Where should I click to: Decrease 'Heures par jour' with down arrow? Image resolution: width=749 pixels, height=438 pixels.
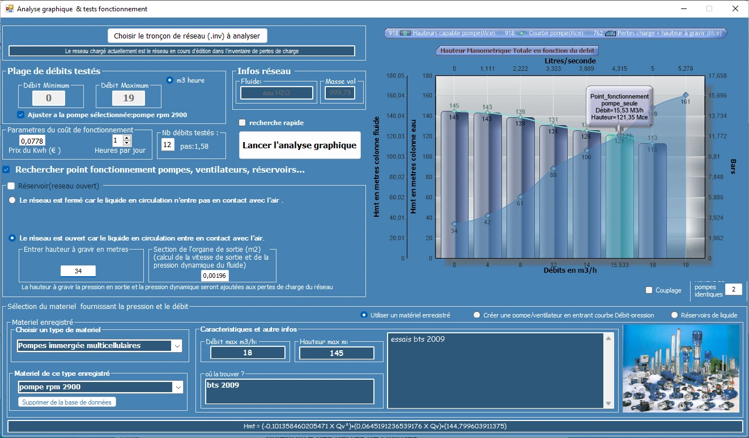tap(127, 143)
